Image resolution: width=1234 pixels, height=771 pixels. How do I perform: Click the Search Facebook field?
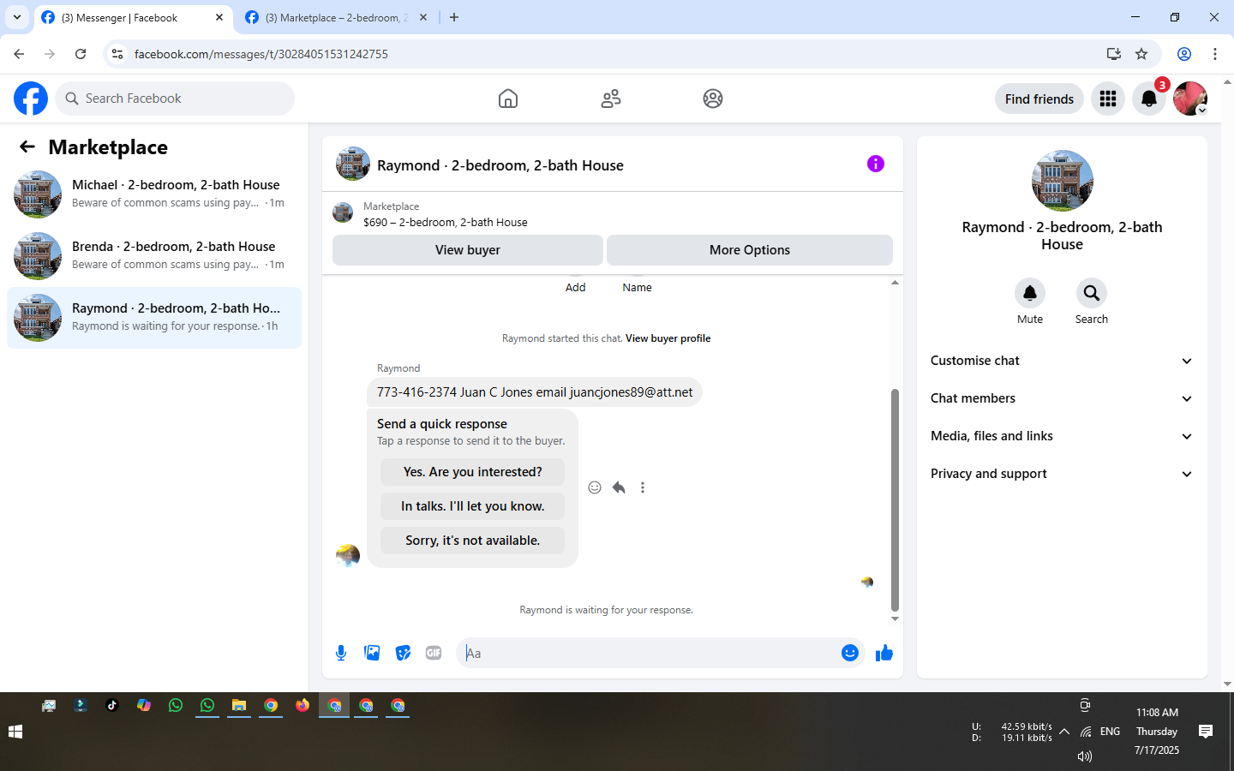(175, 99)
